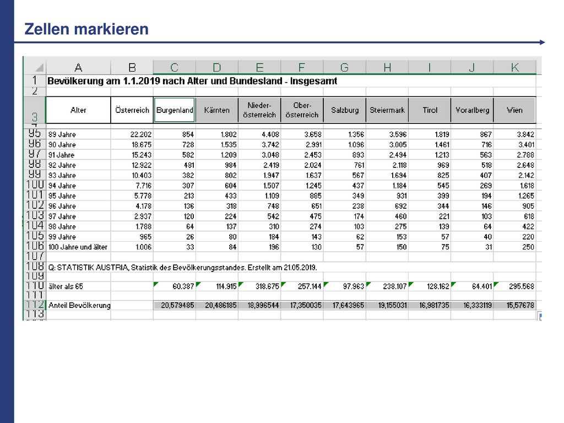This screenshot has width=564, height=423.
Task: Click the cell with value 1.006
Action: [132, 247]
